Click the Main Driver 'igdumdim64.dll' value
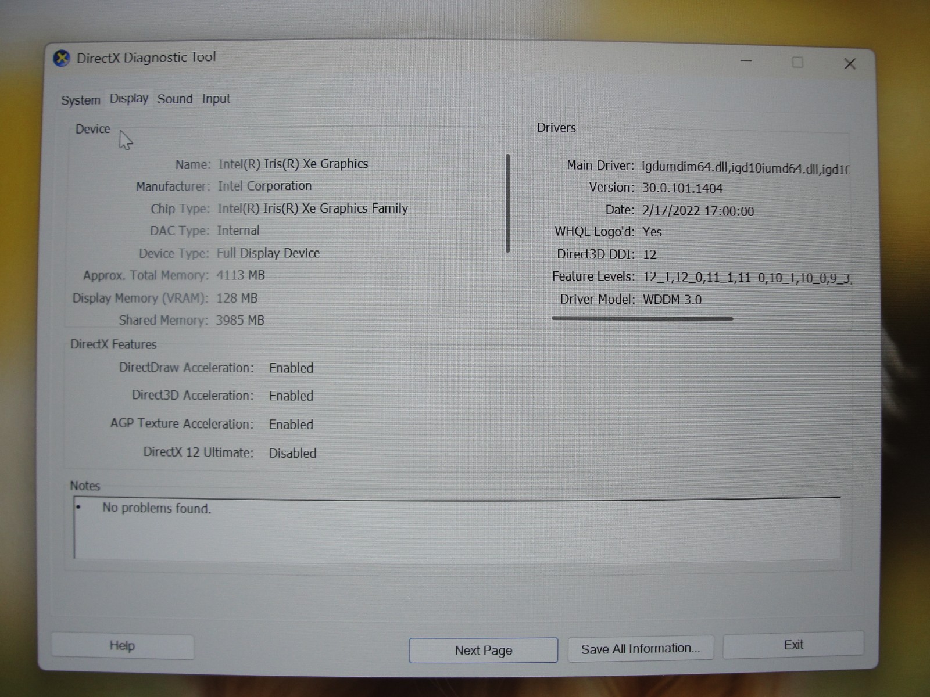Image resolution: width=930 pixels, height=697 pixels. 746,168
